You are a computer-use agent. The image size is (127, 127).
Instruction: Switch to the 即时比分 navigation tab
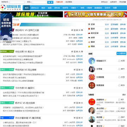pos(35,8)
